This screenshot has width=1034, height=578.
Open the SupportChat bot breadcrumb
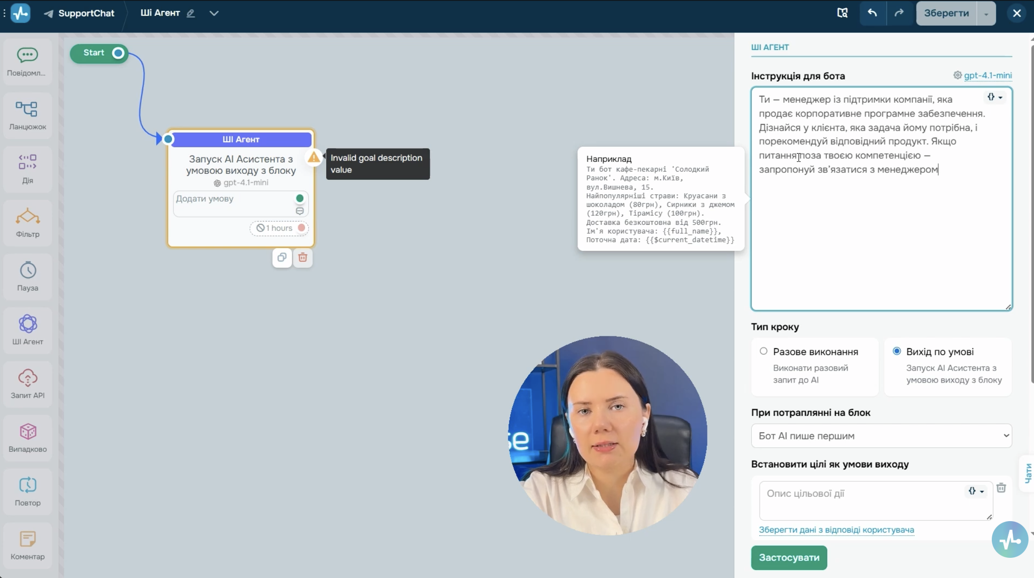tap(79, 13)
